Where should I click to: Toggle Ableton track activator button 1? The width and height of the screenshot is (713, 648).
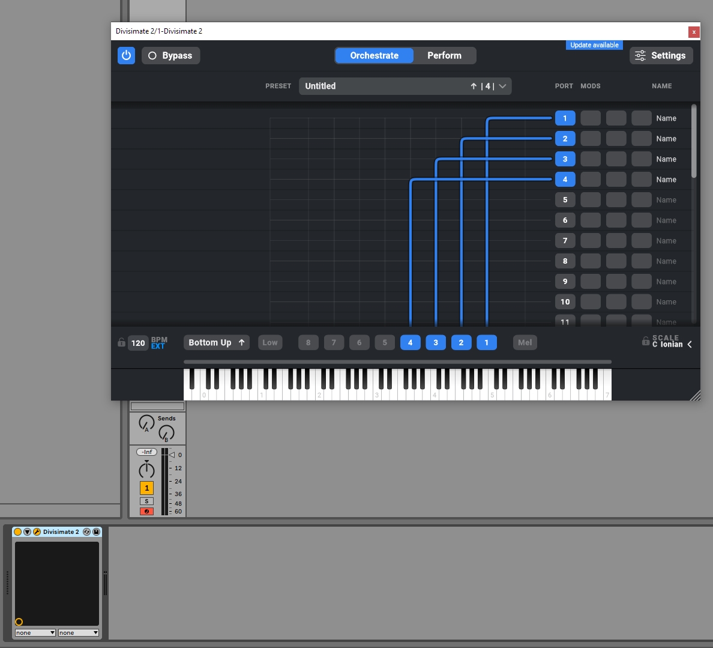pos(146,488)
